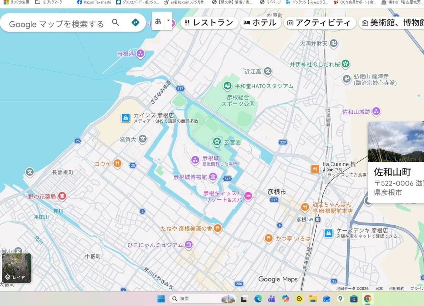Select the 平和堂HATOスタジアム marker
424x306 pixels.
228,86
